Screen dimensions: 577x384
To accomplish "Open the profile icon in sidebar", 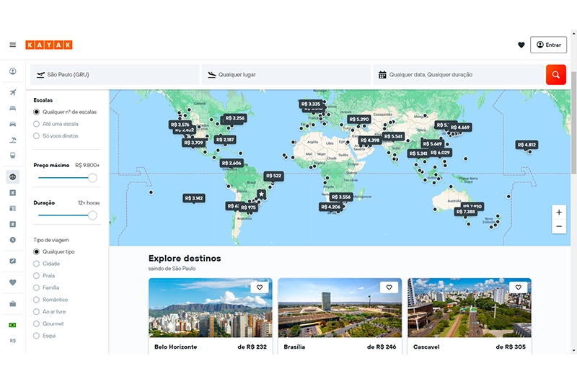I will [13, 71].
